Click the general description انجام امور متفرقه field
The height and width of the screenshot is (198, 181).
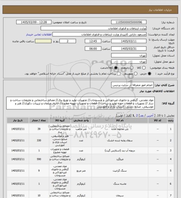[132, 85]
